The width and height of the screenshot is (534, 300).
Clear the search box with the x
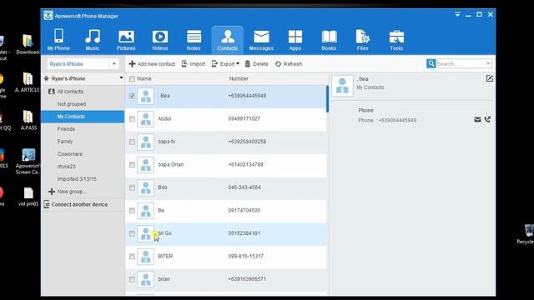[x=488, y=63]
